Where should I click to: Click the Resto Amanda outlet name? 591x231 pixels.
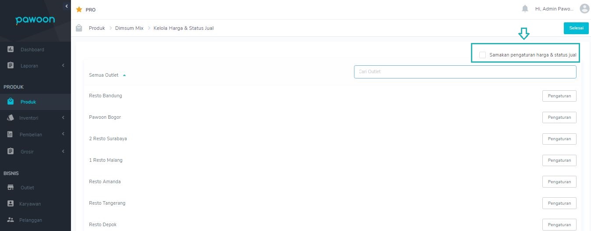105,181
